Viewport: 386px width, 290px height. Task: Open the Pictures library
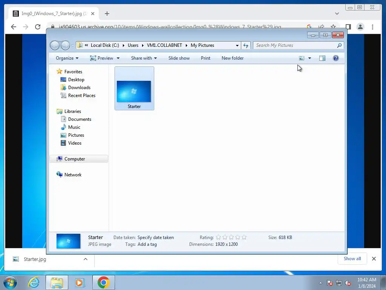click(x=76, y=135)
